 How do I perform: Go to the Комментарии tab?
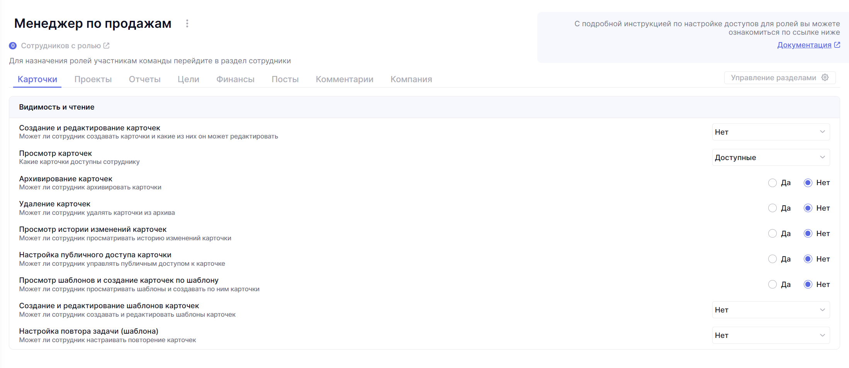[344, 79]
